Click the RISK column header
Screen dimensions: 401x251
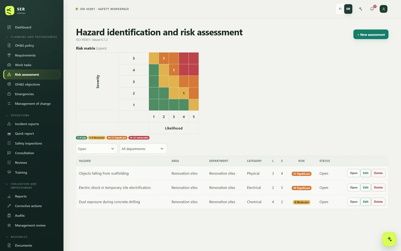point(302,161)
